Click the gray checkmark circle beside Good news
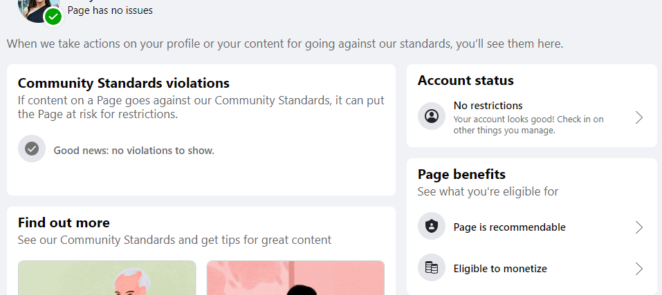The width and height of the screenshot is (662, 295). (32, 149)
